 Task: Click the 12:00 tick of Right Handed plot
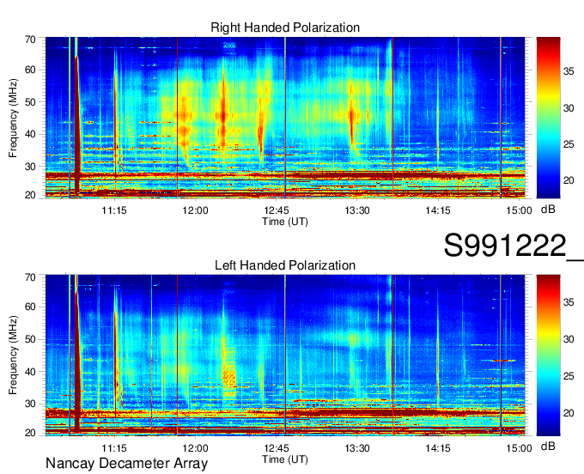[195, 210]
